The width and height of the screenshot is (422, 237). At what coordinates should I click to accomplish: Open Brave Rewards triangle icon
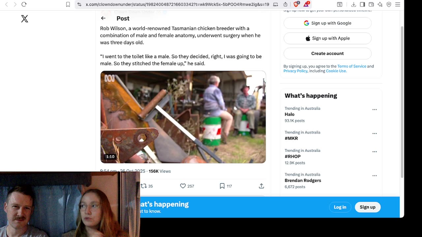coord(306,4)
